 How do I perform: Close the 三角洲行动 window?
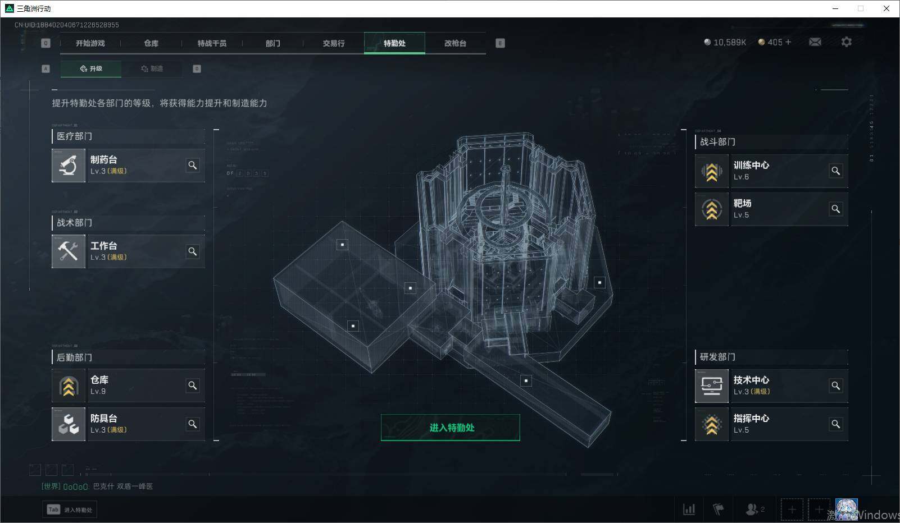click(x=887, y=8)
